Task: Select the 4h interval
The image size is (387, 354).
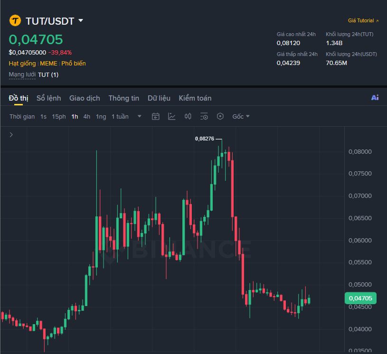Action: pyautogui.click(x=86, y=116)
